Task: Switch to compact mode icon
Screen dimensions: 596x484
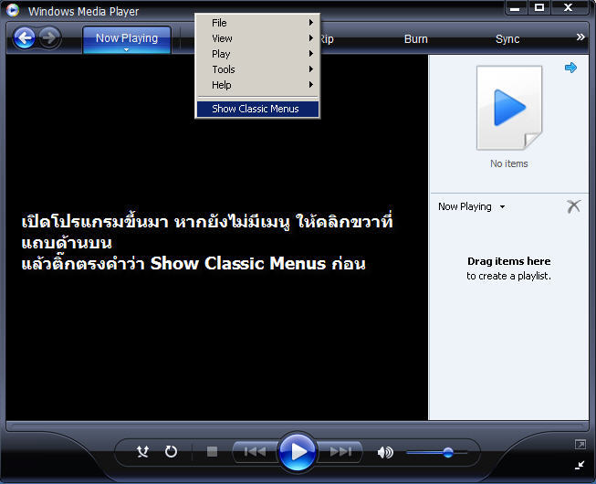Action: pyautogui.click(x=580, y=465)
